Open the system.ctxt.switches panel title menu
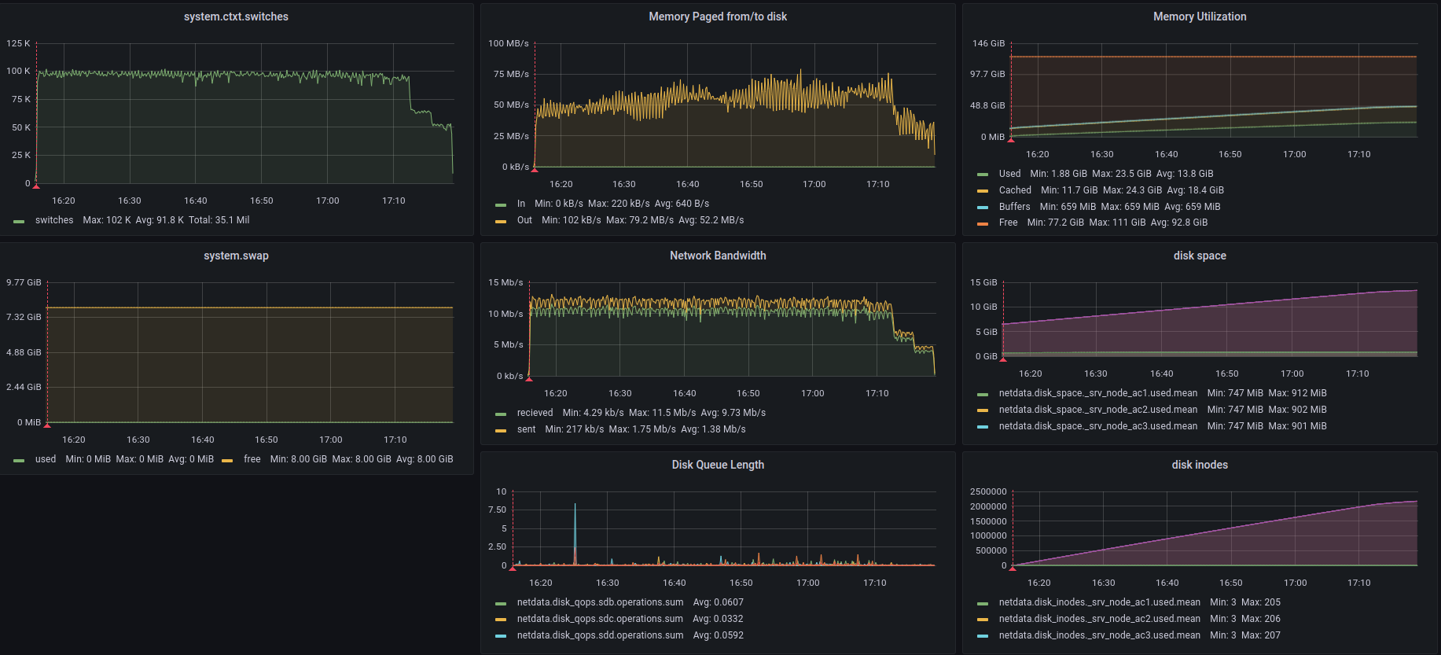The width and height of the screenshot is (1441, 655). [236, 17]
